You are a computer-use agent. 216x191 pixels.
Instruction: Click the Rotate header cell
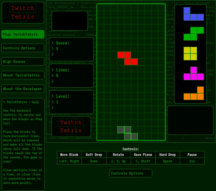(x=119, y=155)
